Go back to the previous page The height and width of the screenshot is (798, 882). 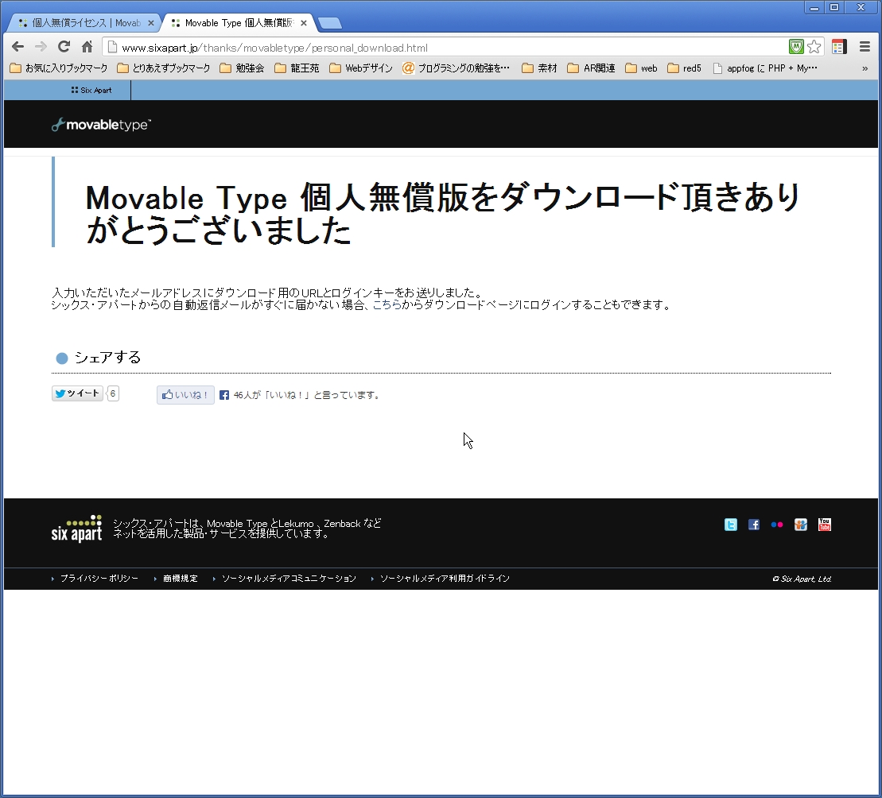(18, 47)
